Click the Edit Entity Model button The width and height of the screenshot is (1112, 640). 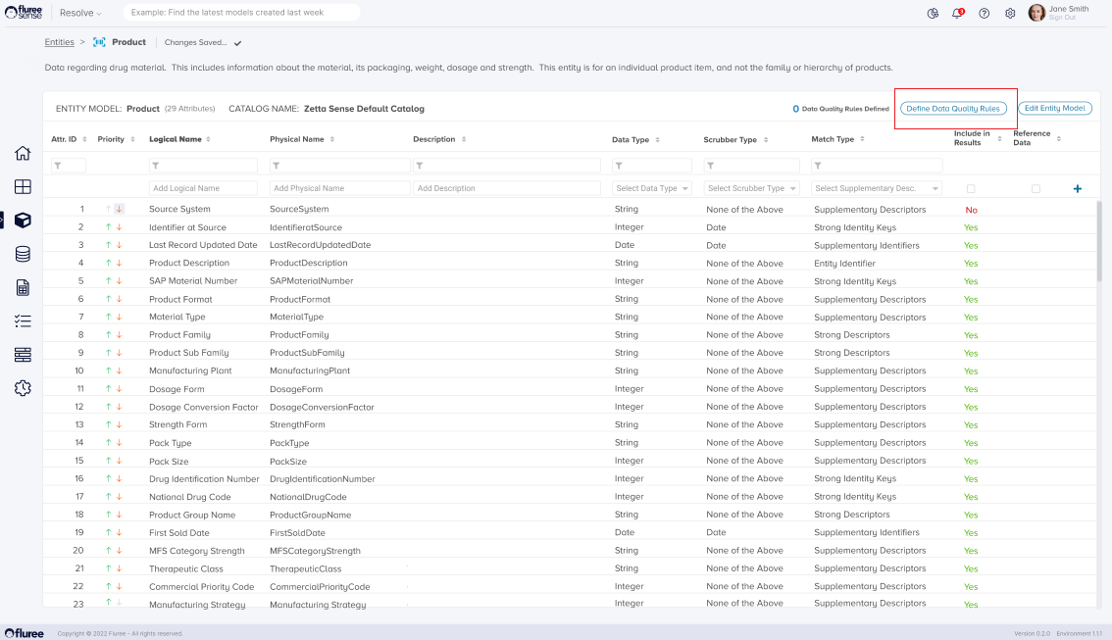click(1054, 108)
